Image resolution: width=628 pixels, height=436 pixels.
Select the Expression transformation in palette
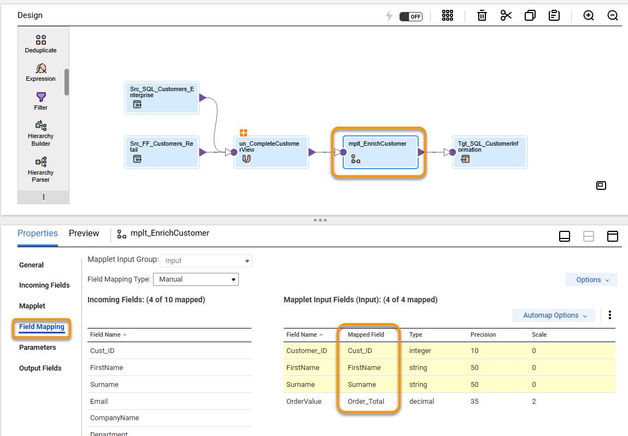pos(41,73)
